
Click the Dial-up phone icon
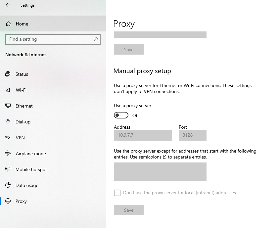(x=8, y=122)
